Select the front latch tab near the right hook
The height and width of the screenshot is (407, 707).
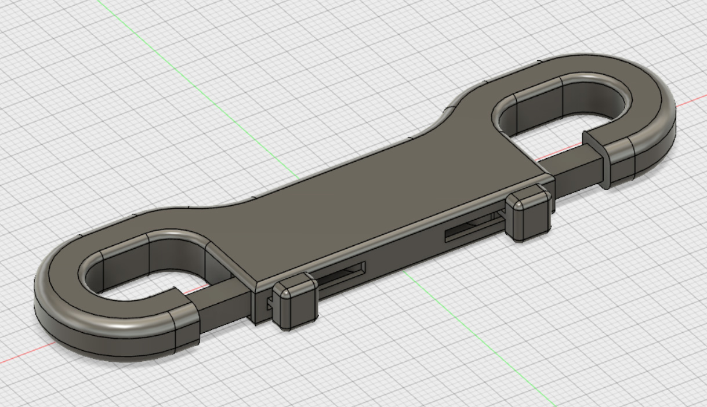point(528,213)
